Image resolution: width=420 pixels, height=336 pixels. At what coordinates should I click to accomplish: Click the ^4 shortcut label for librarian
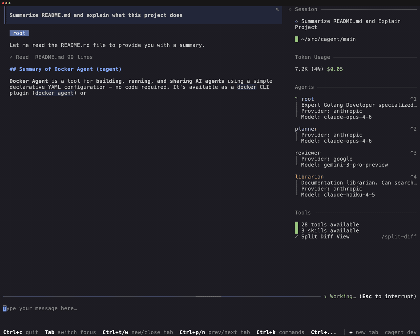(x=413, y=177)
